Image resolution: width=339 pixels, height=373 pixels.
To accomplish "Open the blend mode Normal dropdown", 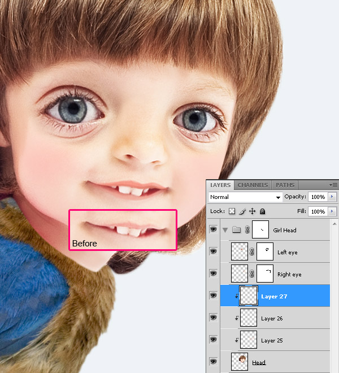I will point(245,197).
